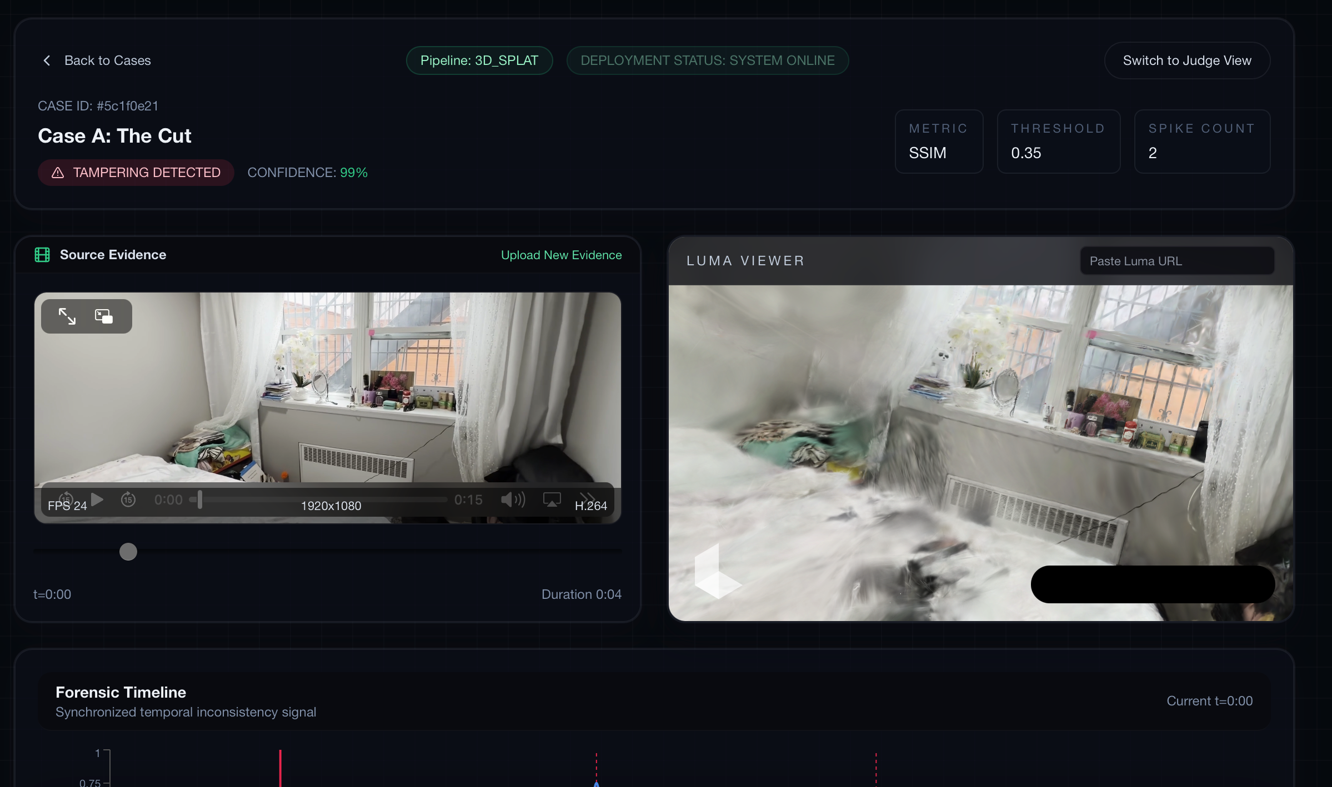Select the Threshold 0.35 metric card

click(1058, 142)
